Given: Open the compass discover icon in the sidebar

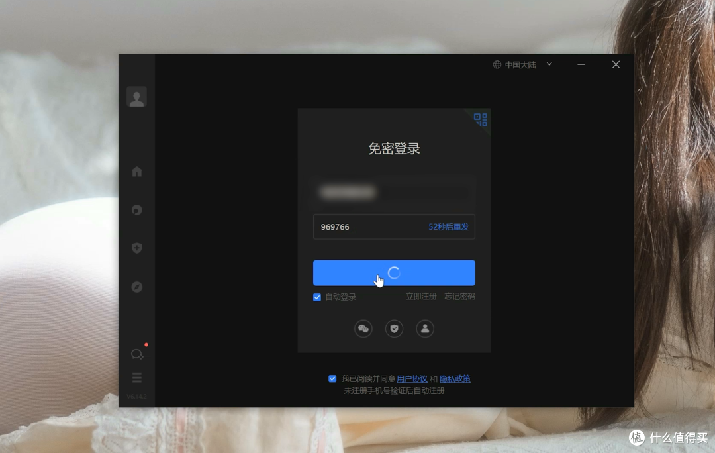Looking at the screenshot, I should pos(137,287).
